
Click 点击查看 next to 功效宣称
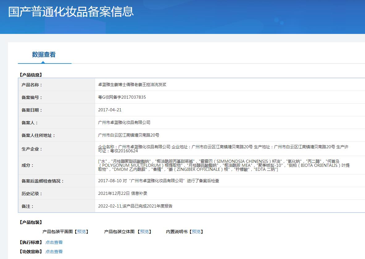(x=54, y=252)
